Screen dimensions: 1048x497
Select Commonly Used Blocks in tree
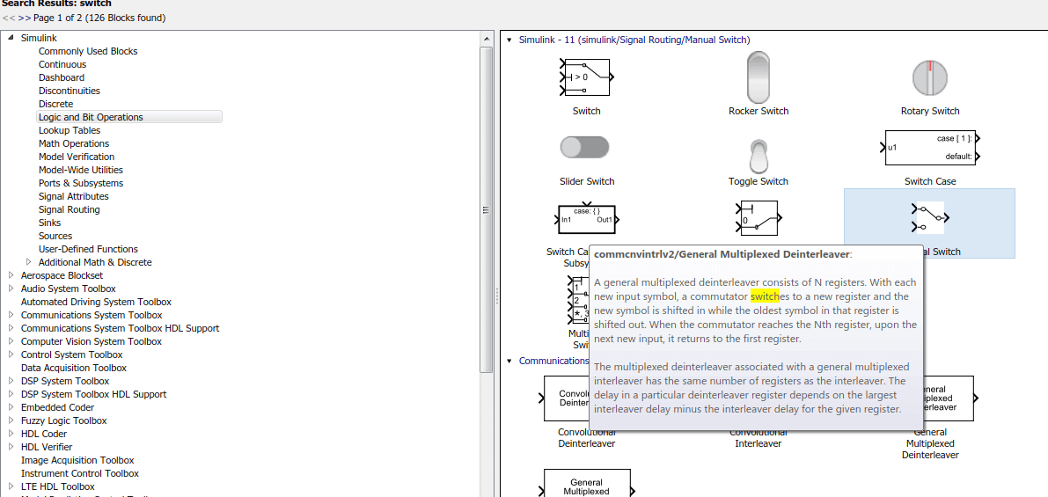(88, 51)
